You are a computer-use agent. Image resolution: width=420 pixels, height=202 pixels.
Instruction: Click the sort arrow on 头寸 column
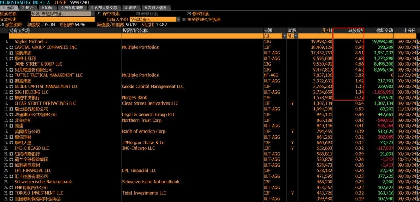[x=331, y=31]
